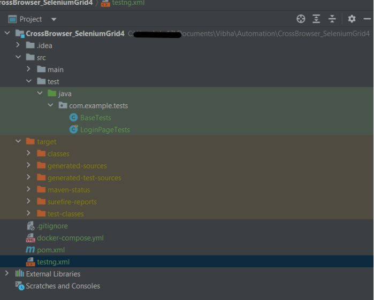Expand the generated-sources folder chevron
Viewport: 374px width, 300px height.
[28, 165]
